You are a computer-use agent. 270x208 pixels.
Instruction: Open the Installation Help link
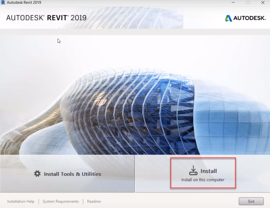pyautogui.click(x=21, y=201)
